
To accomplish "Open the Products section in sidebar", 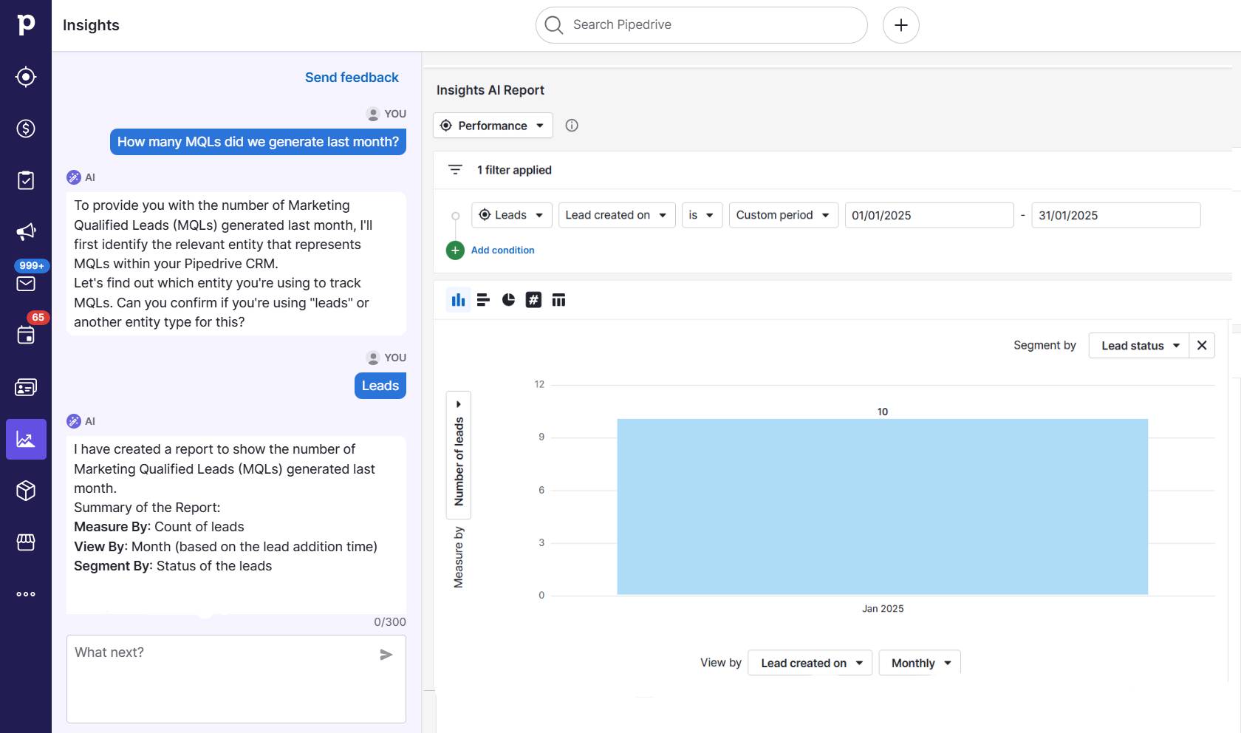I will [26, 490].
